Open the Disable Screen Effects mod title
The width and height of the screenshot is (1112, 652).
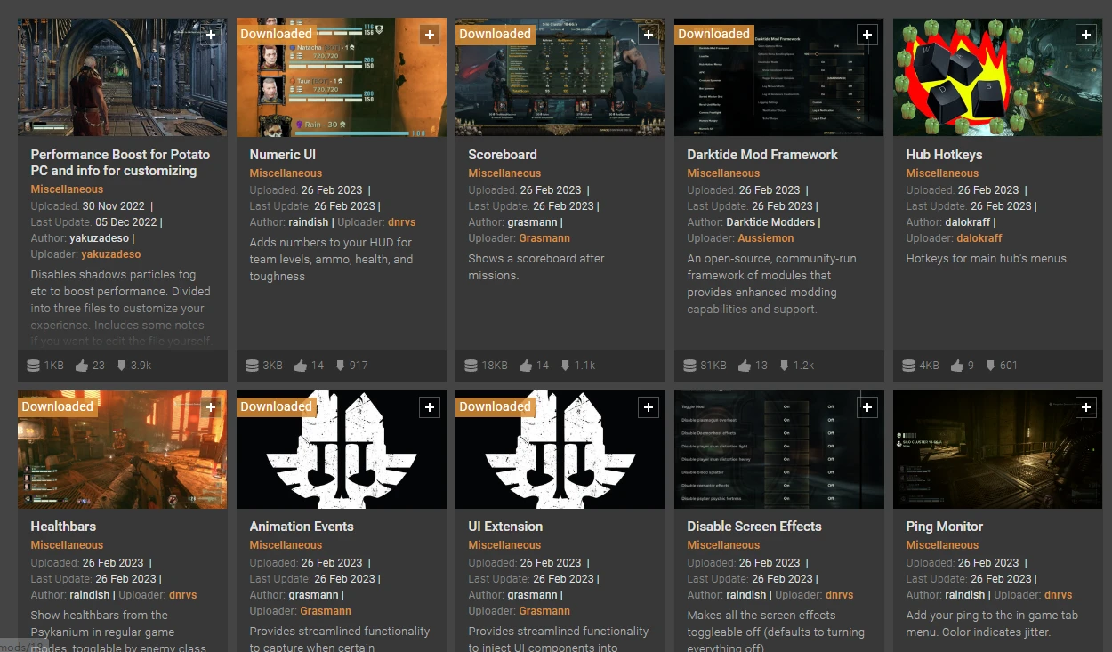click(754, 527)
